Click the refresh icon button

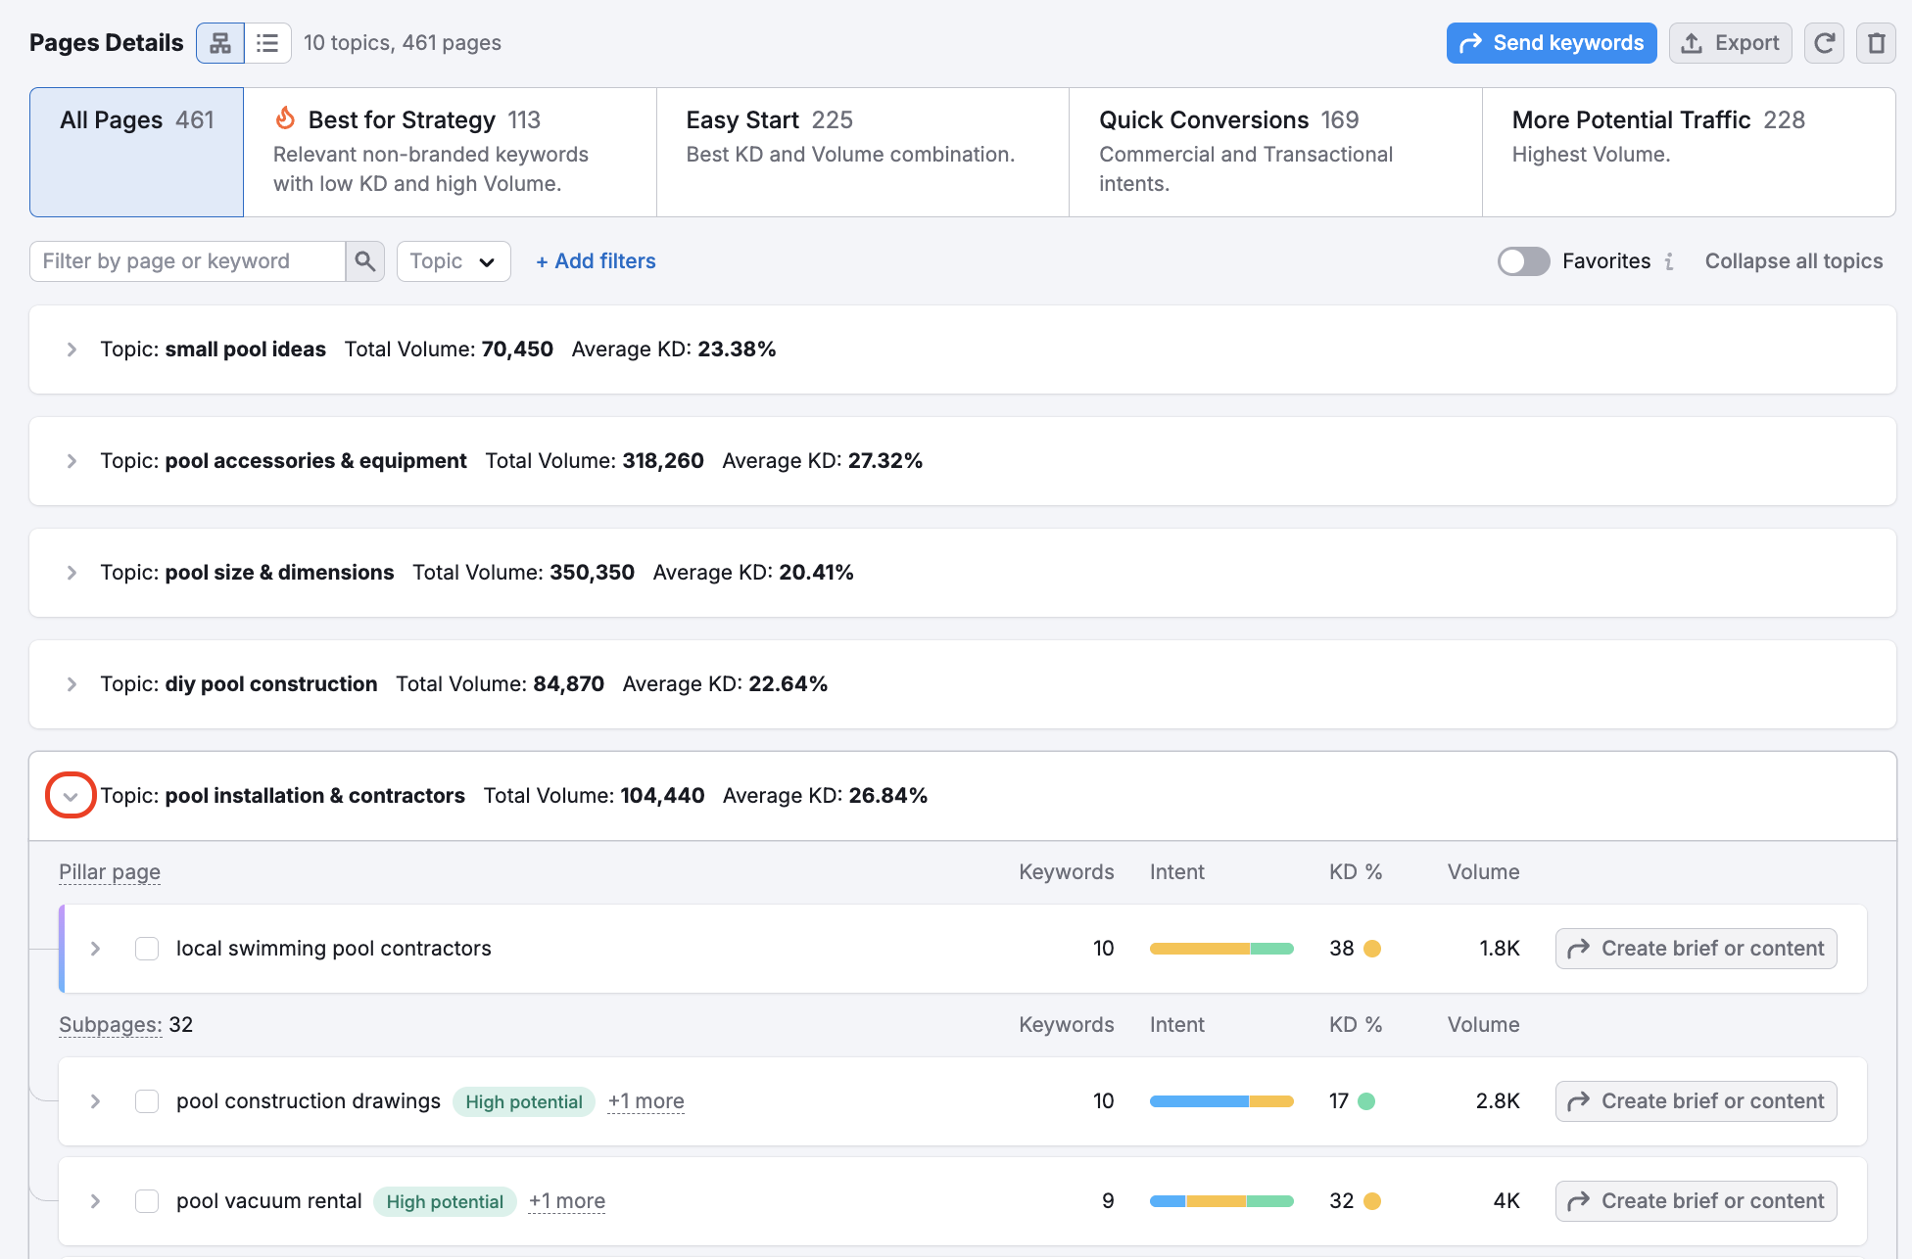coord(1824,43)
